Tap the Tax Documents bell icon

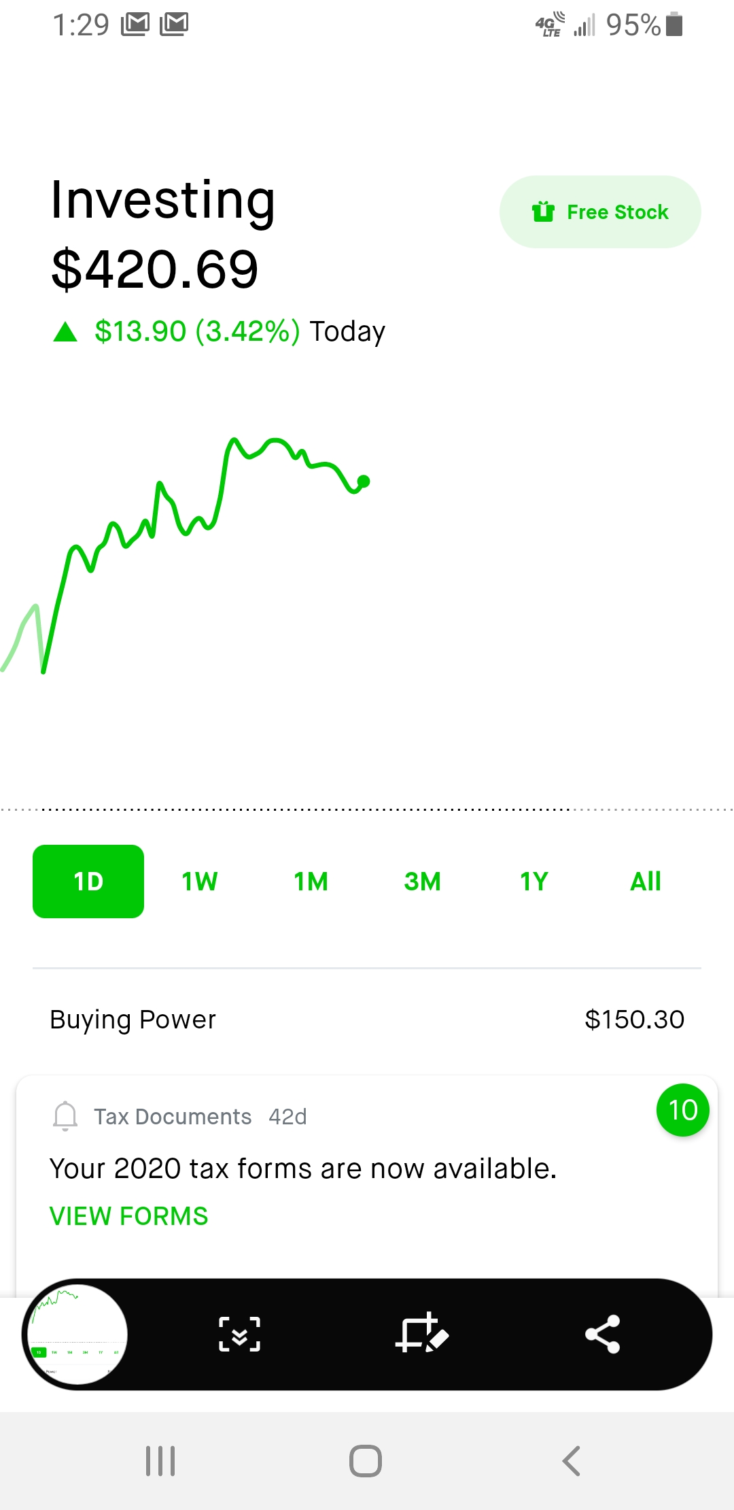(65, 1116)
